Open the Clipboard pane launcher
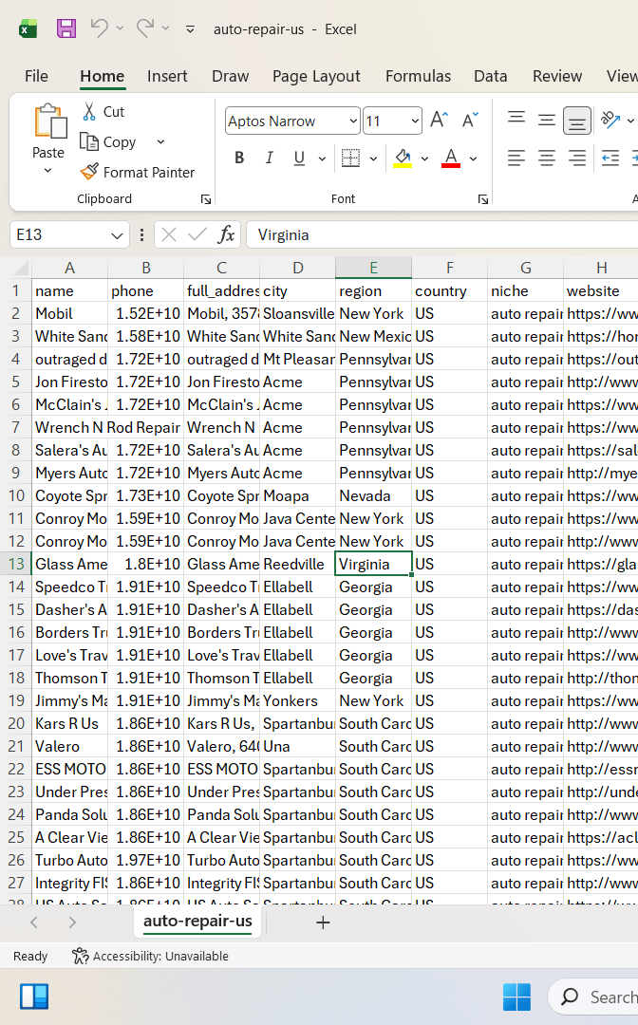Viewport: 638px width, 1025px height. (206, 199)
